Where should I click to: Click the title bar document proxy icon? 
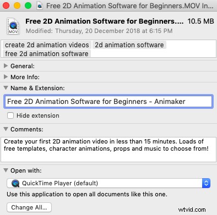click(40, 5)
